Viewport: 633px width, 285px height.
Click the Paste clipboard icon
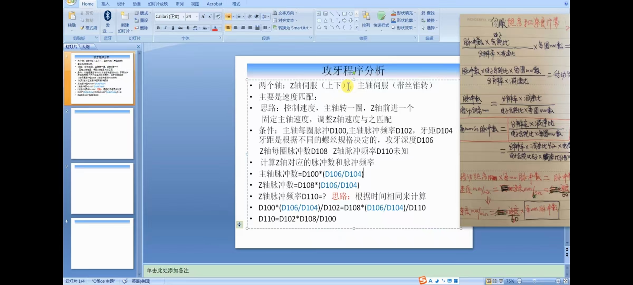pyautogui.click(x=71, y=16)
